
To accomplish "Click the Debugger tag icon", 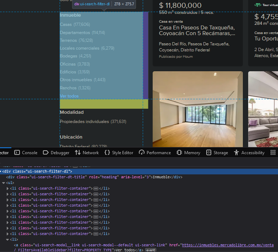I will 45,152.
